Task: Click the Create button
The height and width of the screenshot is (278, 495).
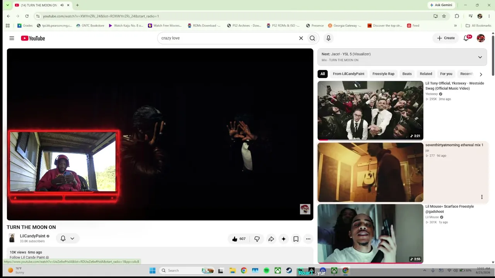Action: (x=446, y=38)
